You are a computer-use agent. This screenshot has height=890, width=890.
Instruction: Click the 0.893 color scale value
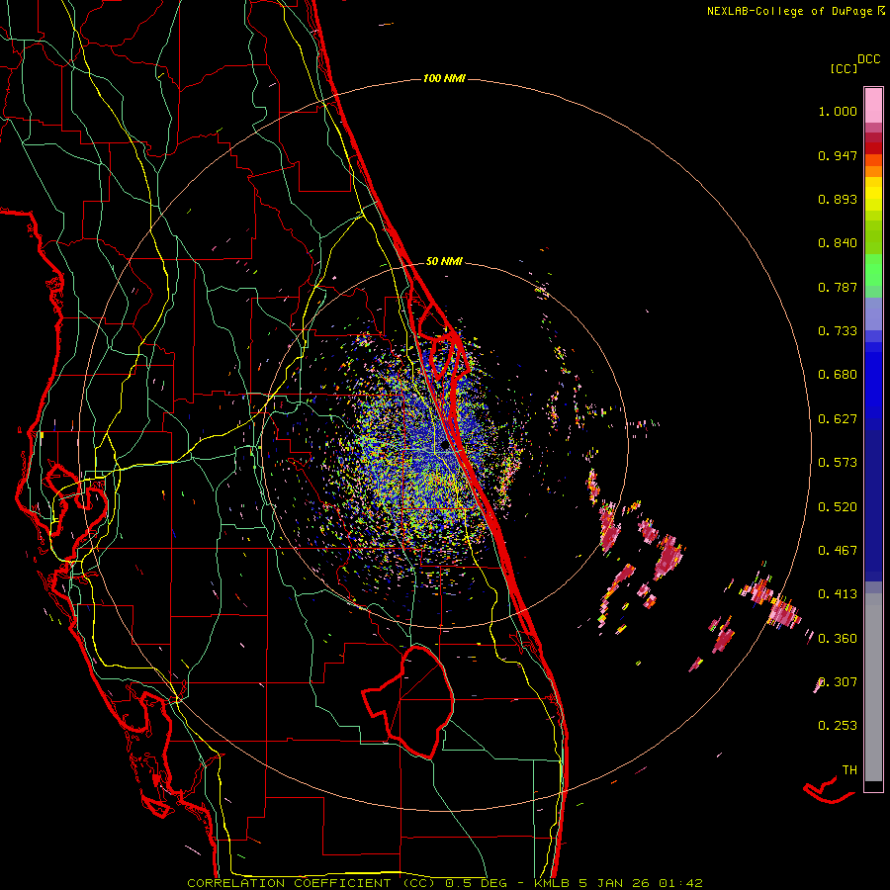coord(838,199)
